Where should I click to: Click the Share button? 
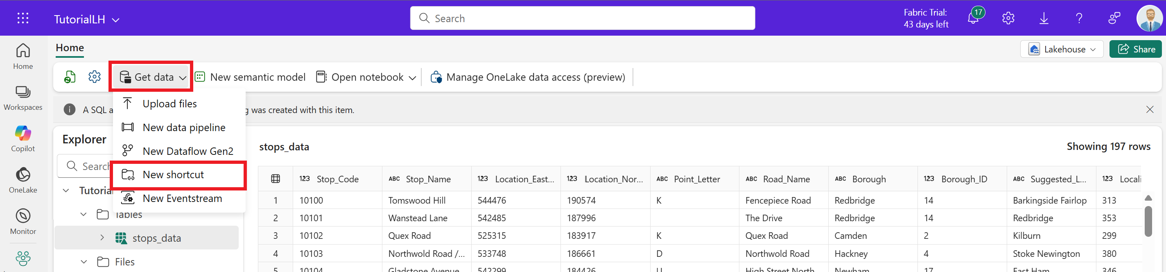click(x=1136, y=49)
